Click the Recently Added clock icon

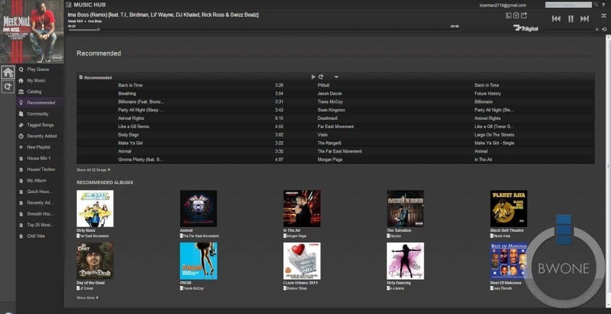(x=21, y=136)
